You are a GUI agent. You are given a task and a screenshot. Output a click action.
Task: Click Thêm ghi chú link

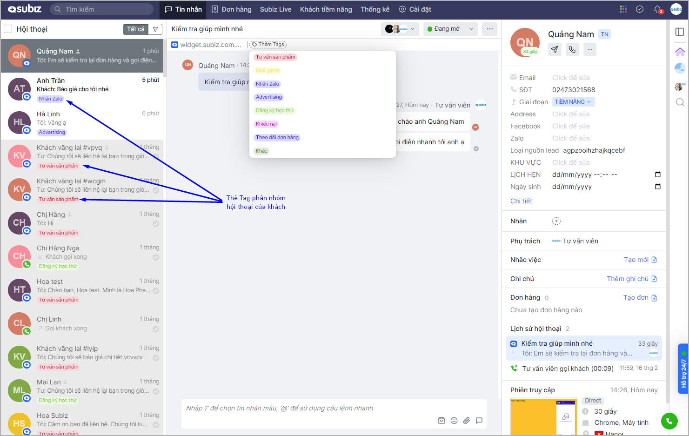pyautogui.click(x=631, y=279)
